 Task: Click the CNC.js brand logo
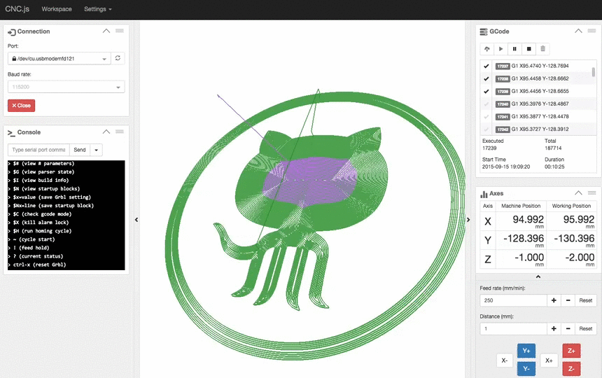coord(17,9)
